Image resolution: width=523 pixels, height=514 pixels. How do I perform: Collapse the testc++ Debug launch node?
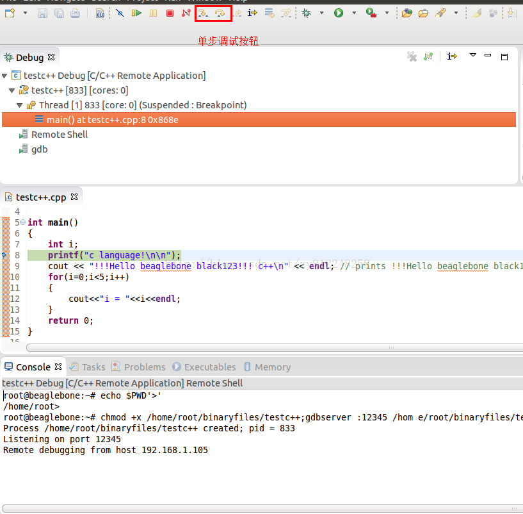(5, 76)
